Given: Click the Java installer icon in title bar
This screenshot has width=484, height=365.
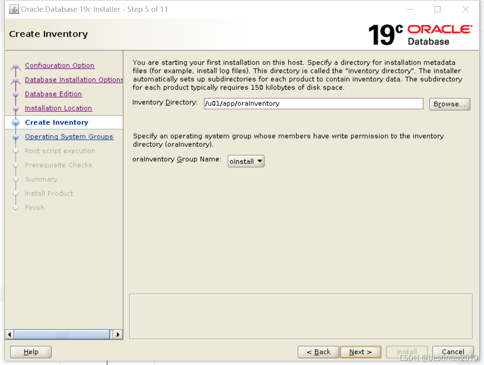Looking at the screenshot, I should pos(14,9).
